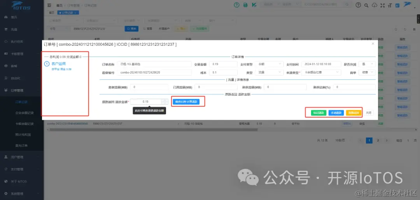Close the order dialog with the X icon

coord(373,43)
